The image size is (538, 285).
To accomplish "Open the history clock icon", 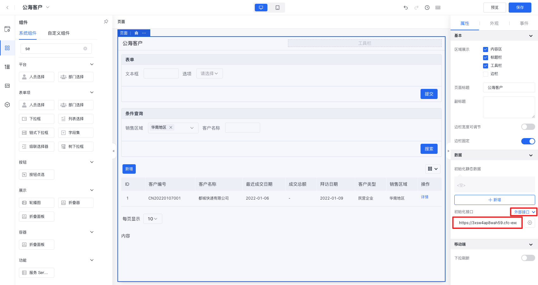I will 427,8.
